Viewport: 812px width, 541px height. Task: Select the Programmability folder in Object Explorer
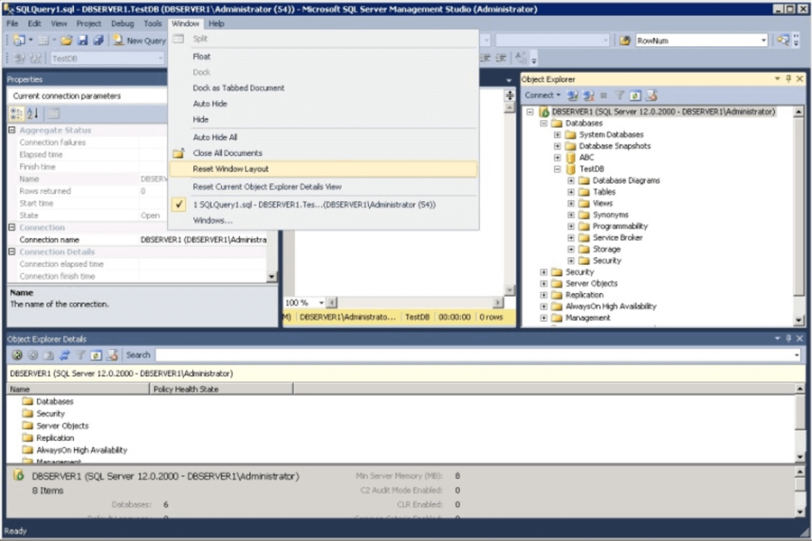click(620, 225)
